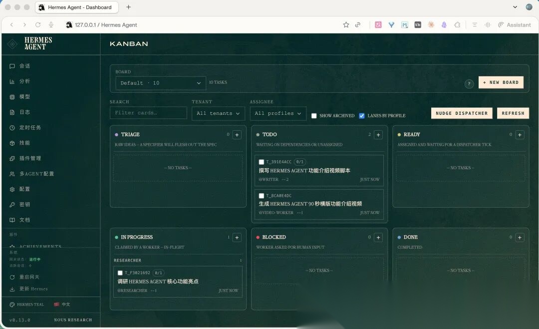Click the @RESEARCHER assignee label

click(x=132, y=291)
